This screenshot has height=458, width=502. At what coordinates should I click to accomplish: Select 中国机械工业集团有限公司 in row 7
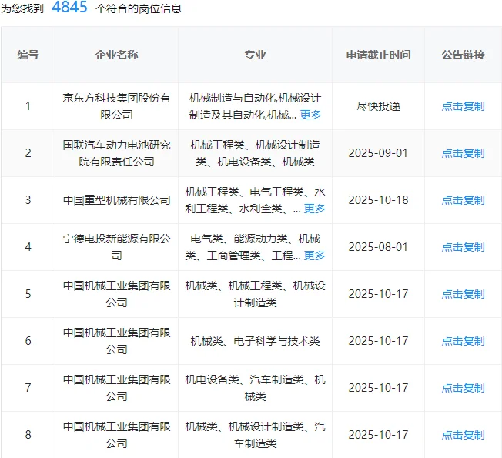(116, 388)
